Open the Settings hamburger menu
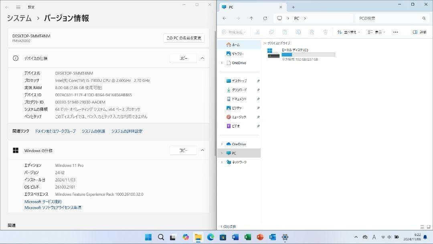The width and height of the screenshot is (433, 244). (x=18, y=7)
